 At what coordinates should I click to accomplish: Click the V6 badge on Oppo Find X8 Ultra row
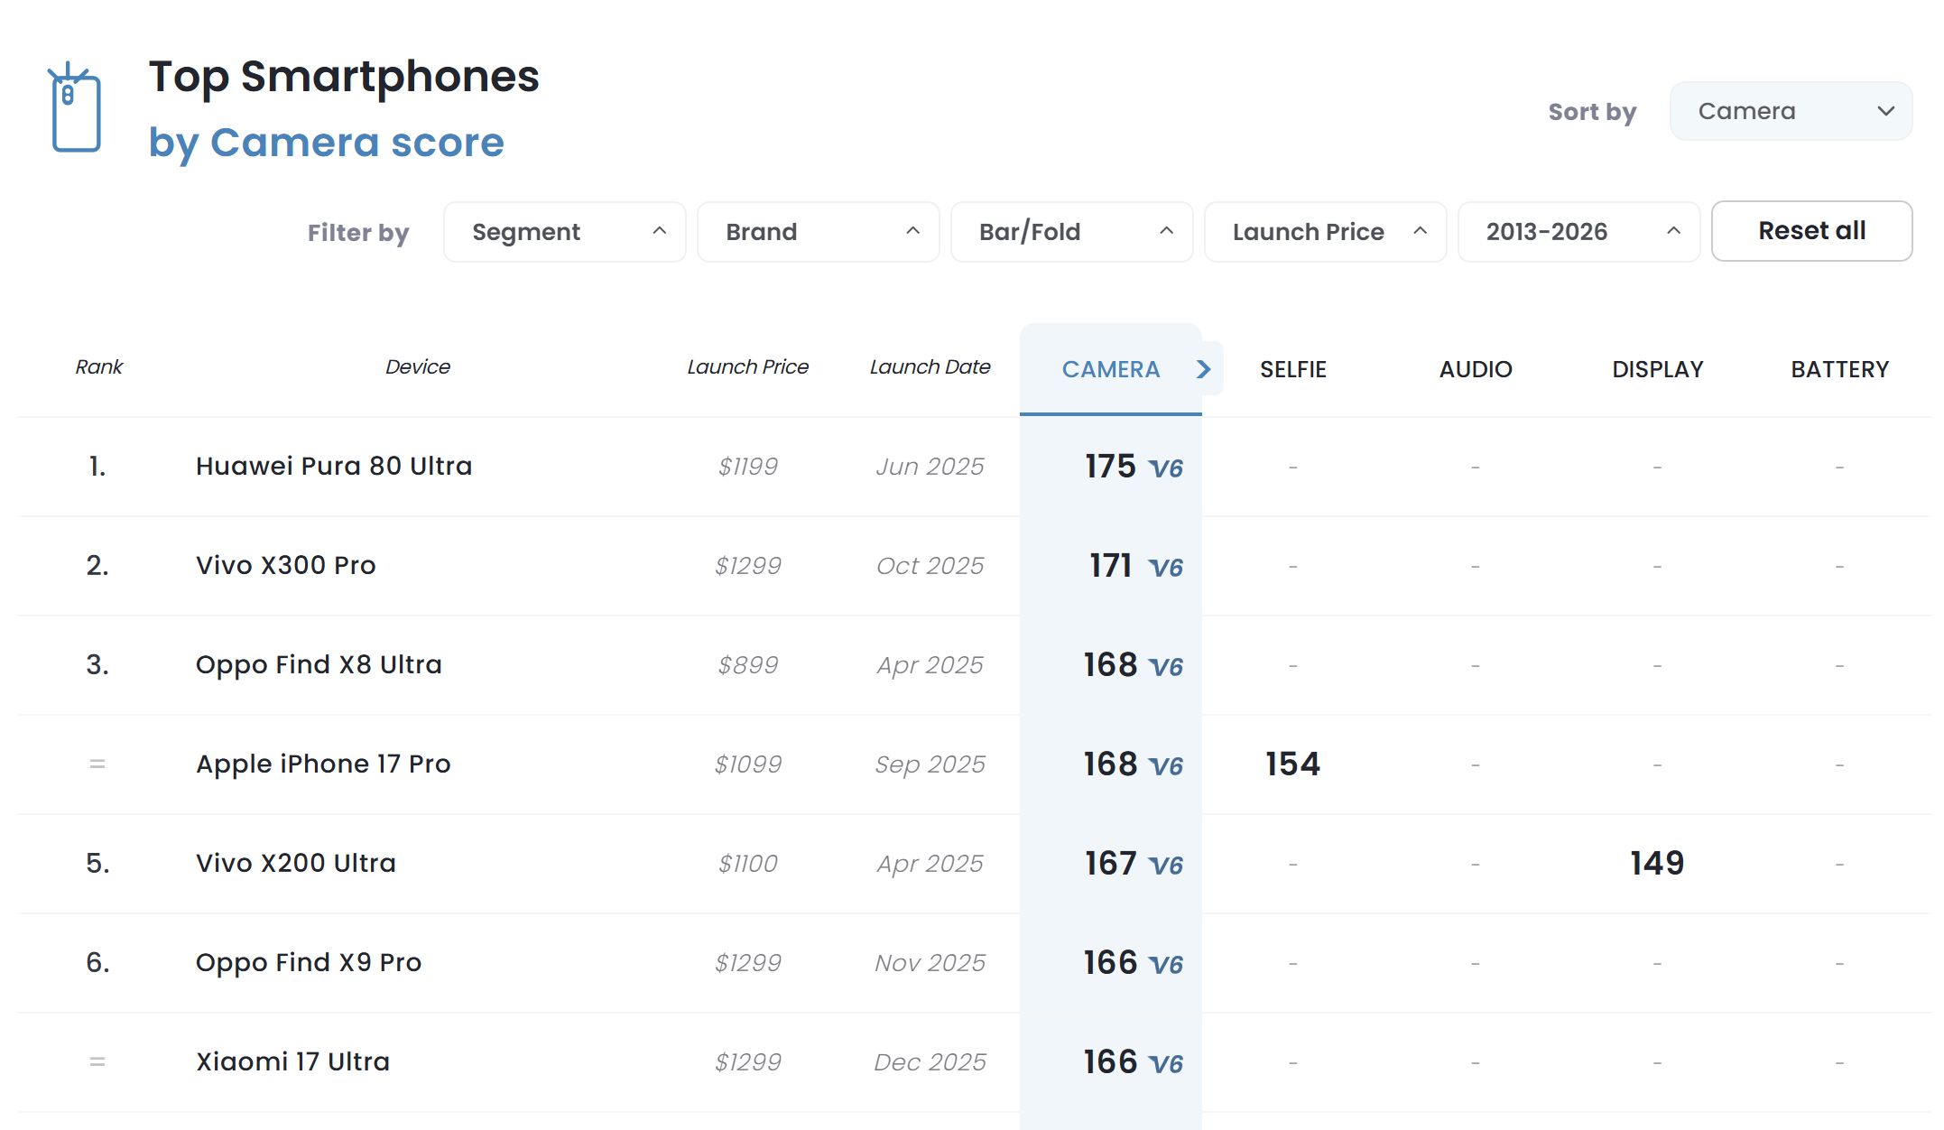coord(1166,668)
